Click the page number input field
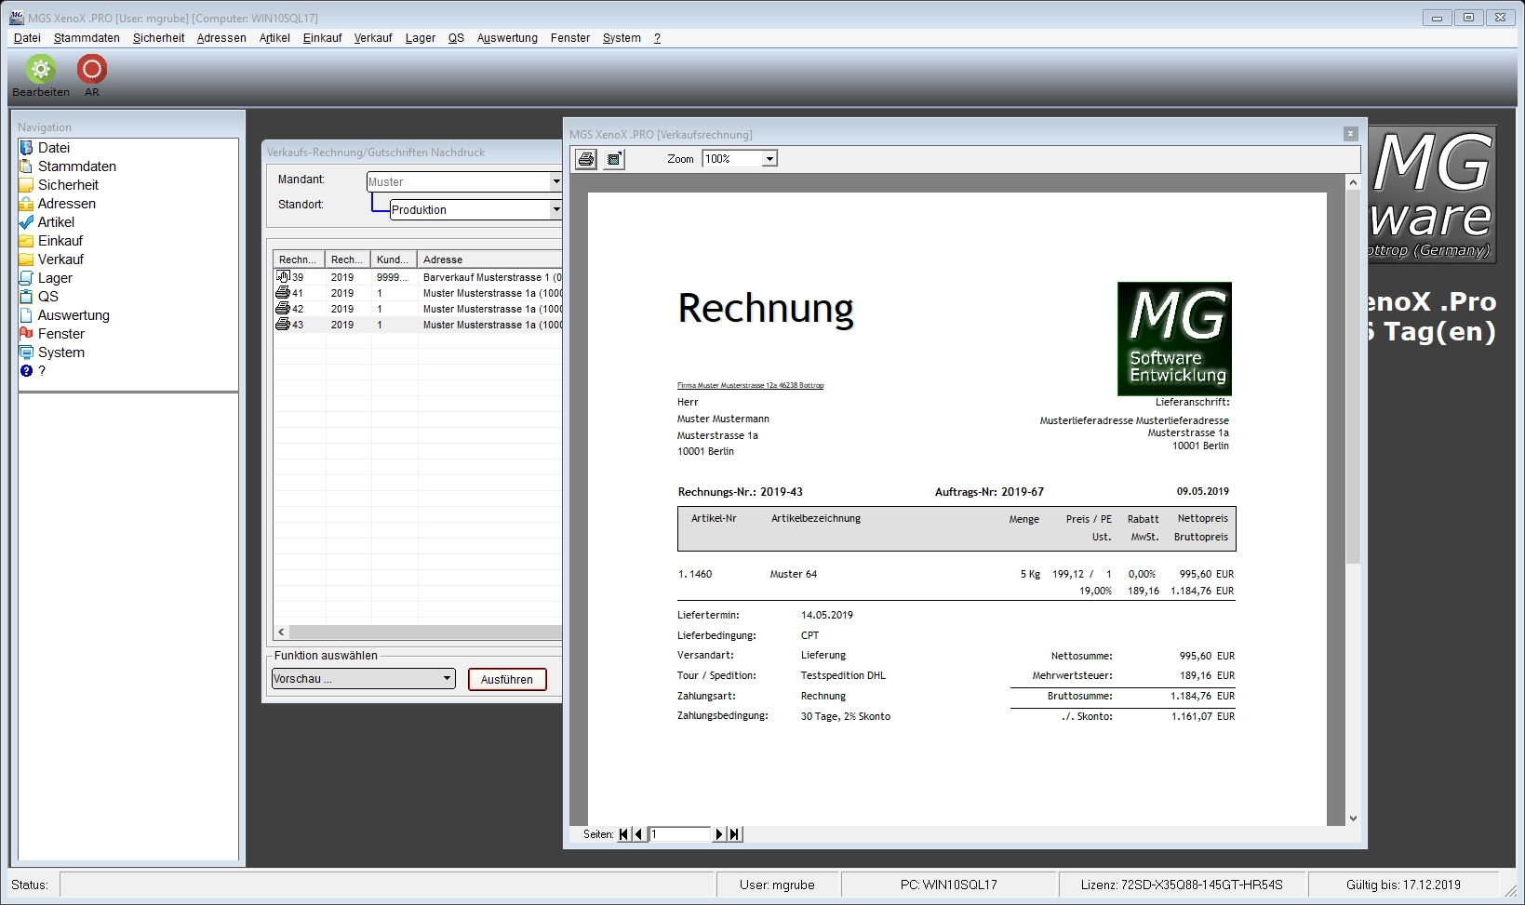This screenshot has width=1525, height=905. (680, 834)
